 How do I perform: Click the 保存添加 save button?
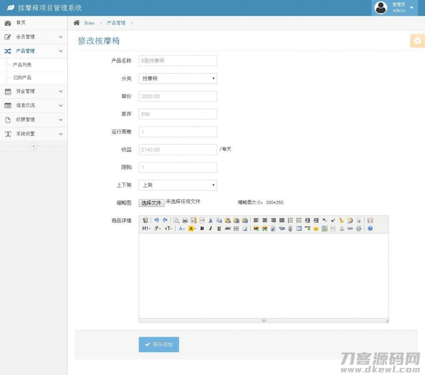click(x=159, y=344)
